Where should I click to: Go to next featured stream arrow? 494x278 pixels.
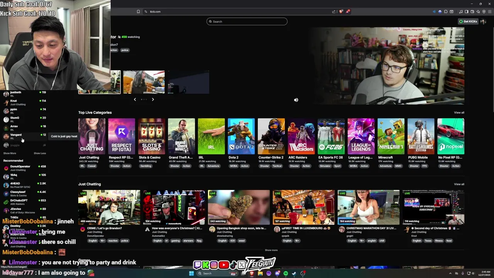point(153,100)
